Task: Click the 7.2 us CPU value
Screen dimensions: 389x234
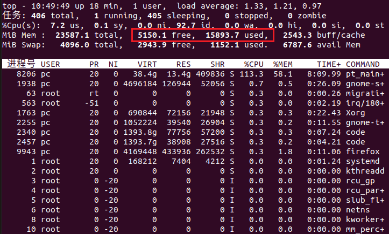Action: (58, 25)
